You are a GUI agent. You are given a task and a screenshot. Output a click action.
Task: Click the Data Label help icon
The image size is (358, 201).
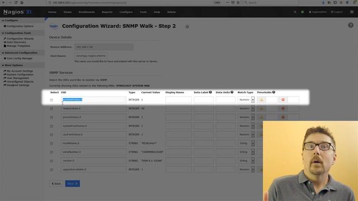pyautogui.click(x=210, y=92)
